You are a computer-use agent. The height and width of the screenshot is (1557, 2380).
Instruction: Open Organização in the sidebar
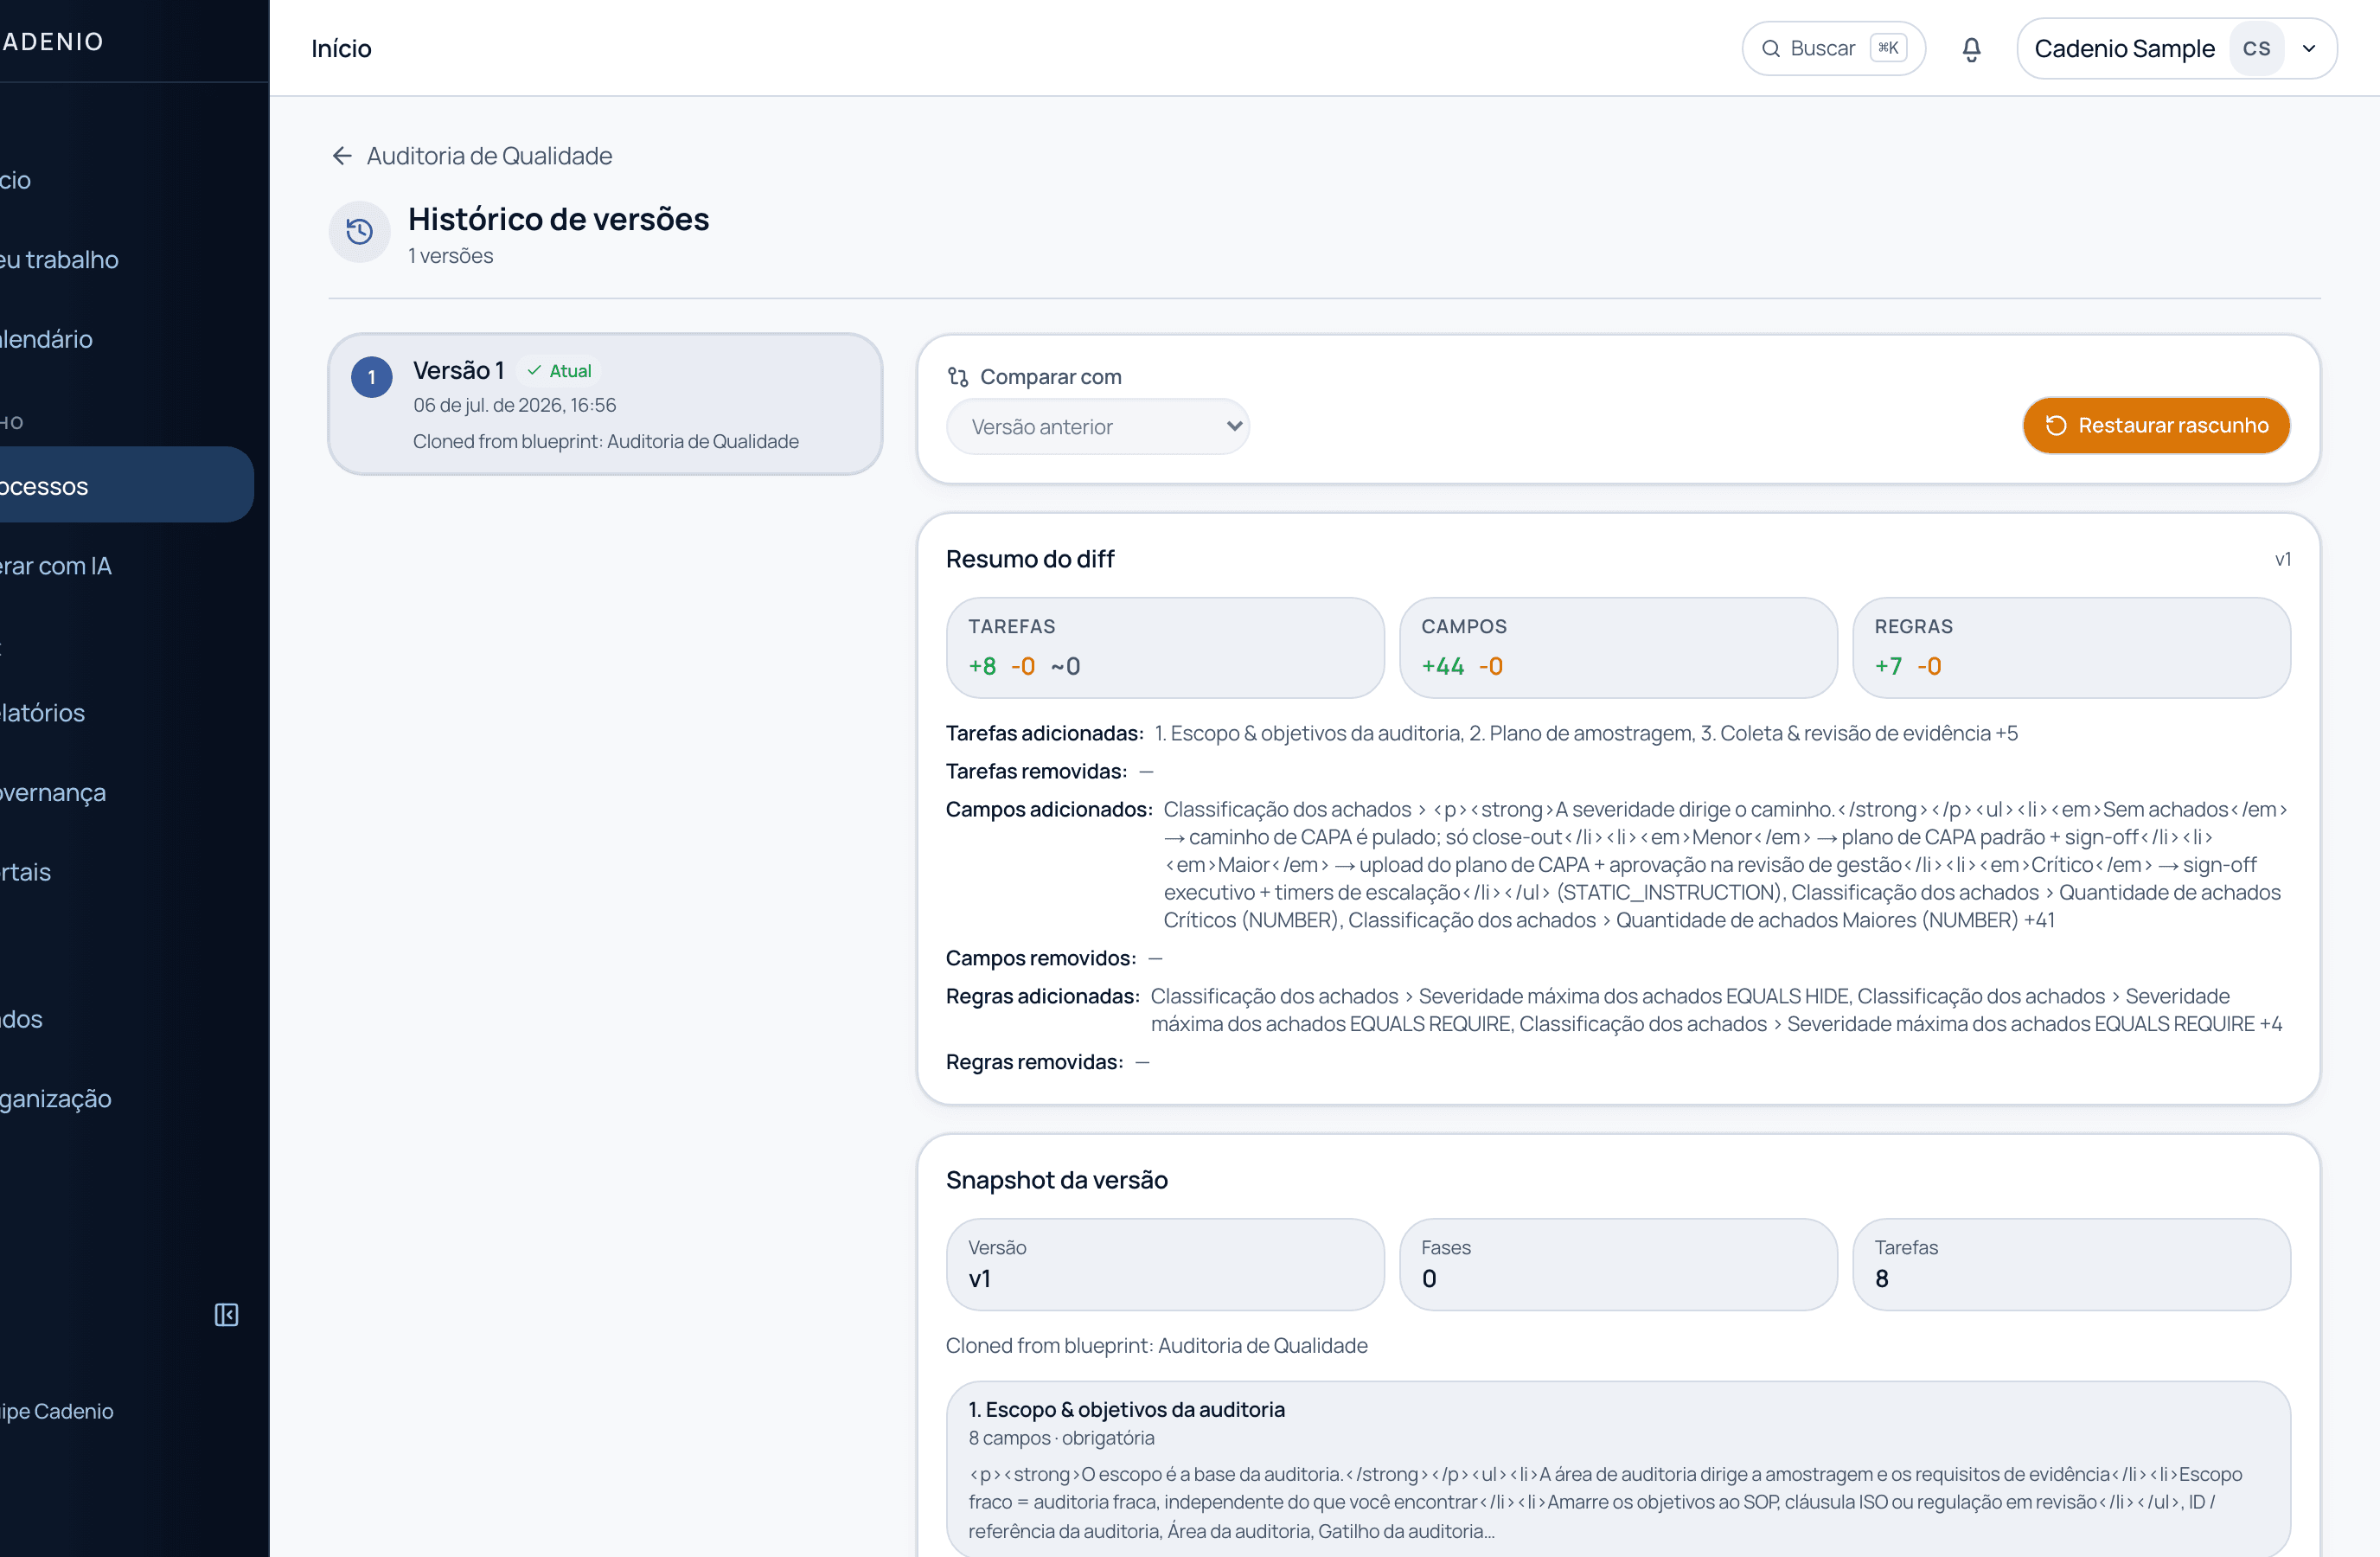pyautogui.click(x=56, y=1099)
